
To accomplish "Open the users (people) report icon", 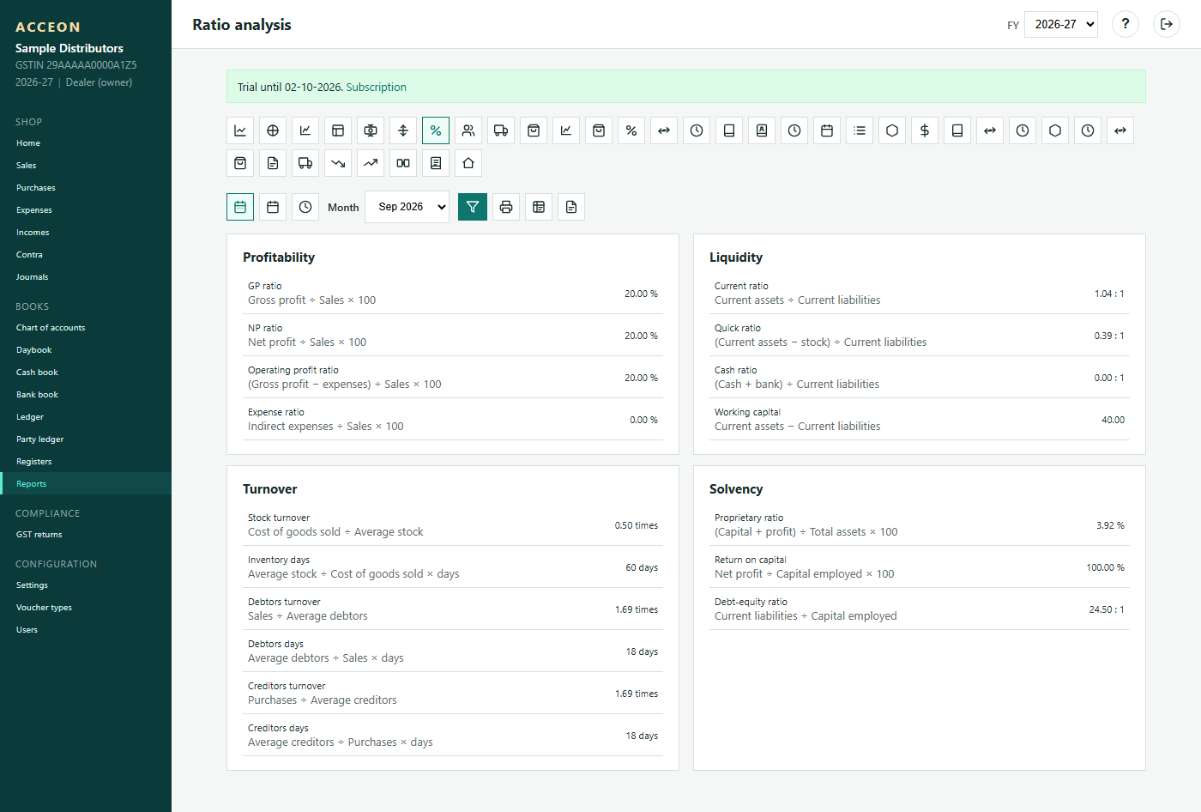I will [x=468, y=130].
